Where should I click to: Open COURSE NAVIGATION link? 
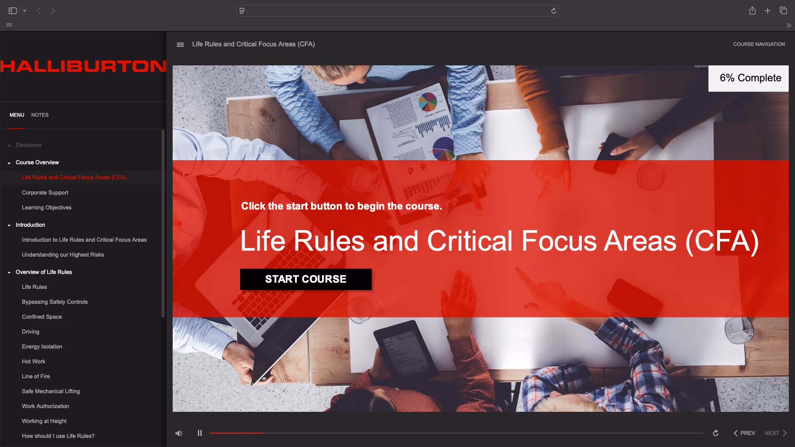tap(759, 44)
